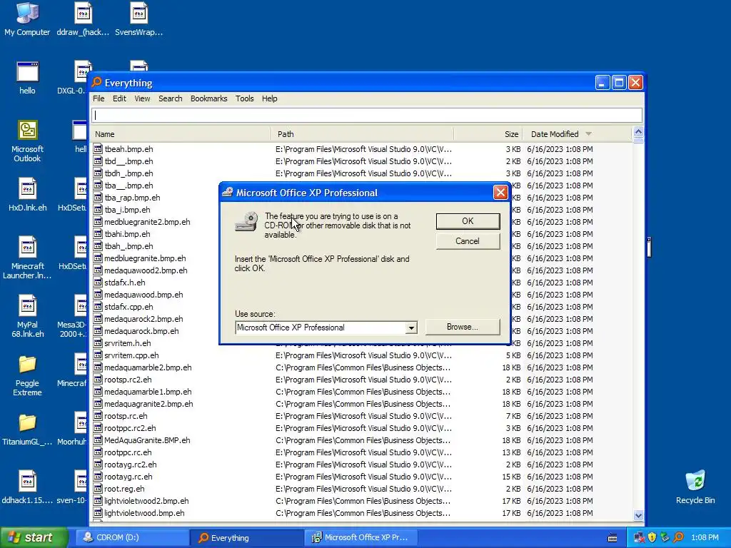Select rootayg.rc.eh row name
731x548 pixels.
128,476
